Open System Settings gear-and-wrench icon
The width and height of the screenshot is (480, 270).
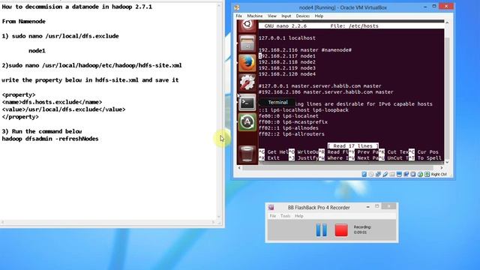tap(247, 82)
